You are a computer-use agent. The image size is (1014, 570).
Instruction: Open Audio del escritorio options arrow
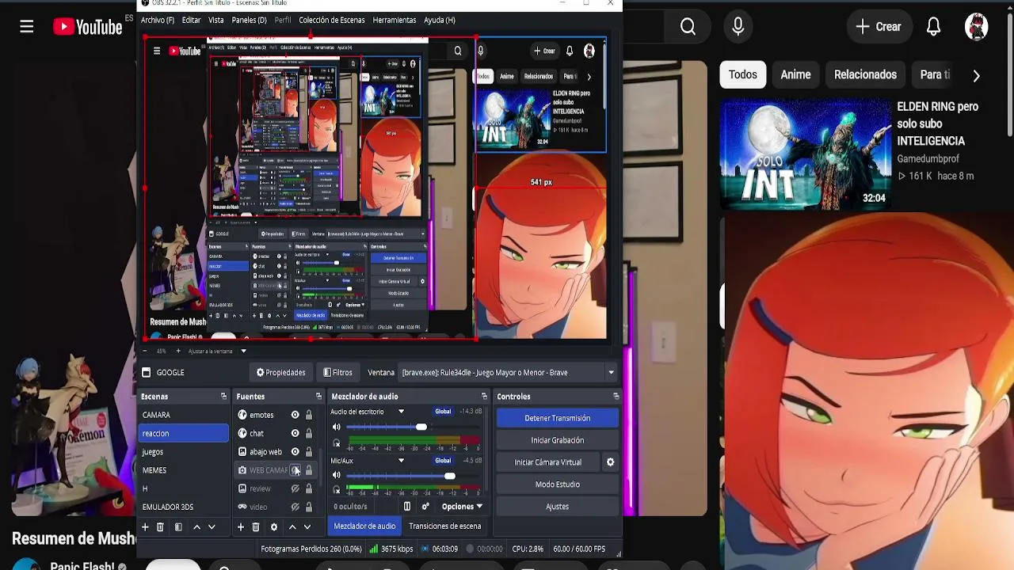pos(401,412)
